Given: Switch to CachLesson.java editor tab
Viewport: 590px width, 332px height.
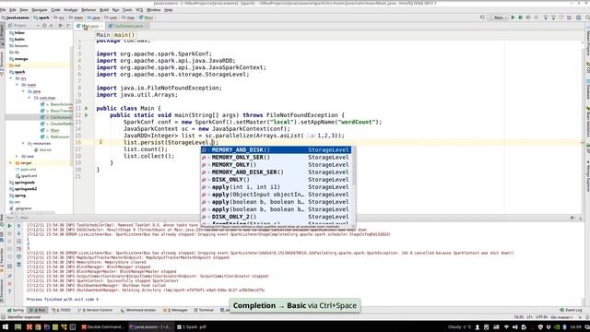Looking at the screenshot, I should tap(128, 26).
